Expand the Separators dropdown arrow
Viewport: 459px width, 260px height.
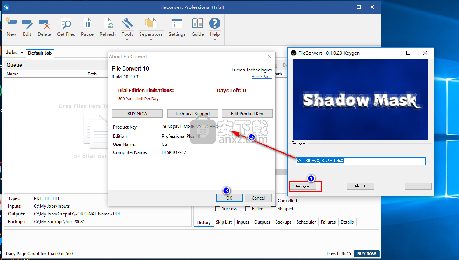pos(151,40)
